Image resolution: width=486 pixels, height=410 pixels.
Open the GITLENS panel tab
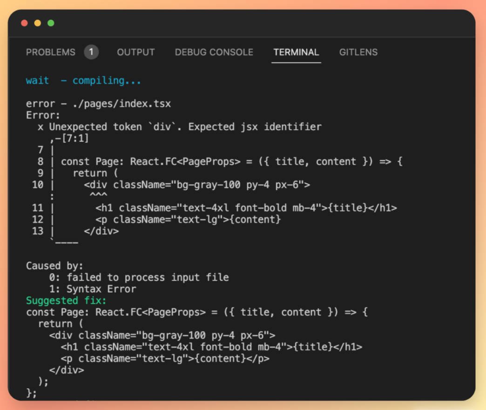coord(358,52)
